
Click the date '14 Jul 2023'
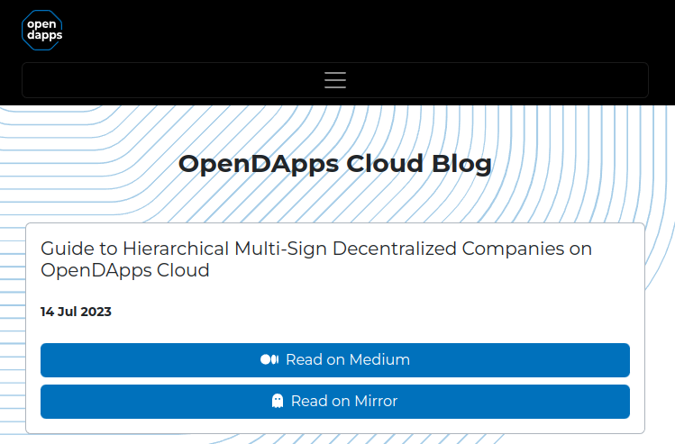[77, 312]
